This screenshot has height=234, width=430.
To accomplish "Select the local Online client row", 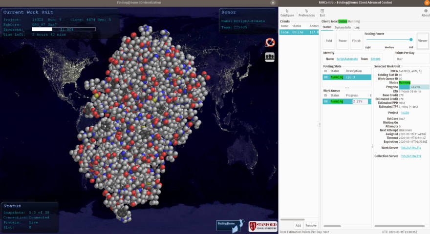I will click(299, 32).
